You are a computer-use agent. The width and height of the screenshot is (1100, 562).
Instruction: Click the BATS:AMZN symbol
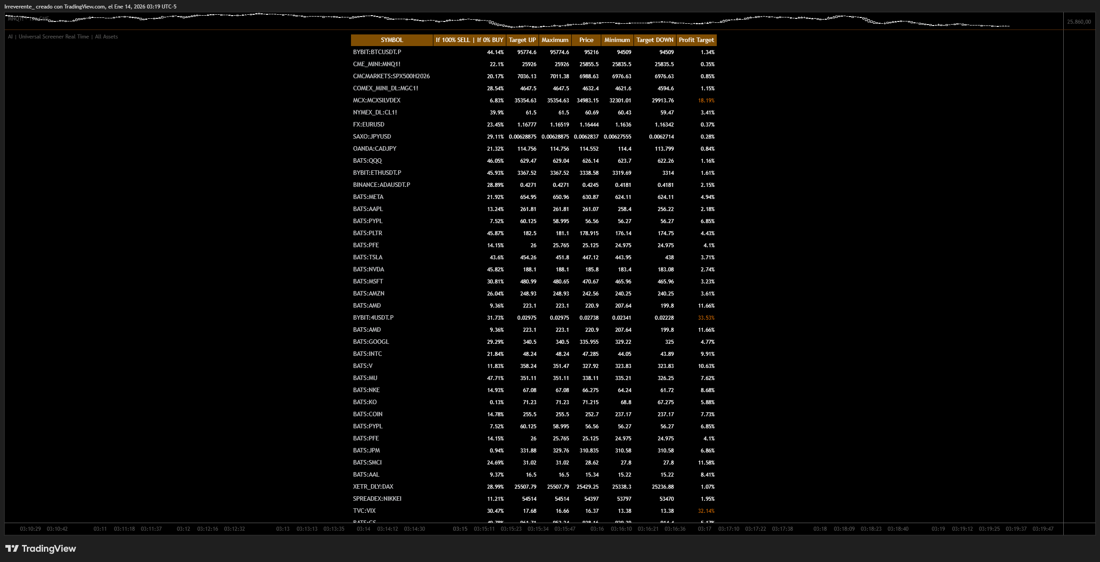[368, 294]
